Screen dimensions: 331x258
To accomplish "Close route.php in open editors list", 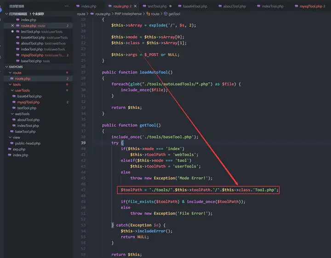I will [x=12, y=26].
